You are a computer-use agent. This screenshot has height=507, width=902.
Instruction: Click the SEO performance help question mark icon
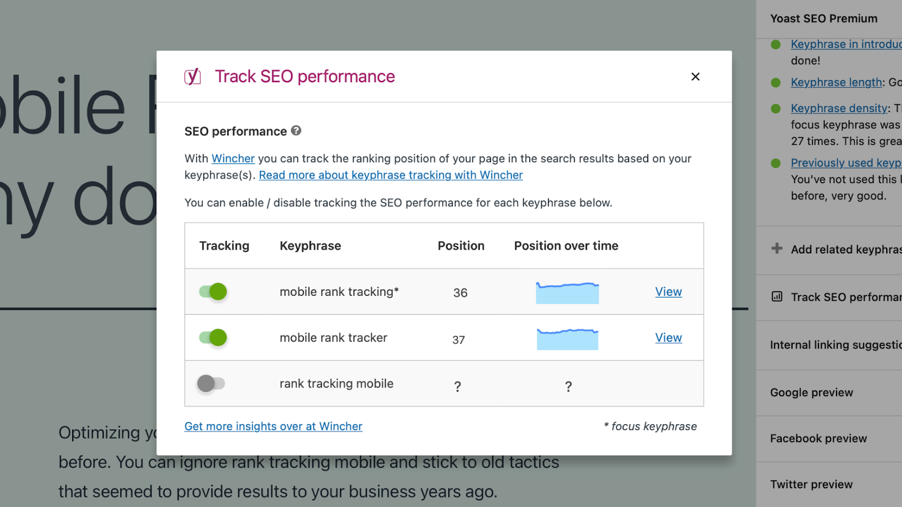point(296,131)
